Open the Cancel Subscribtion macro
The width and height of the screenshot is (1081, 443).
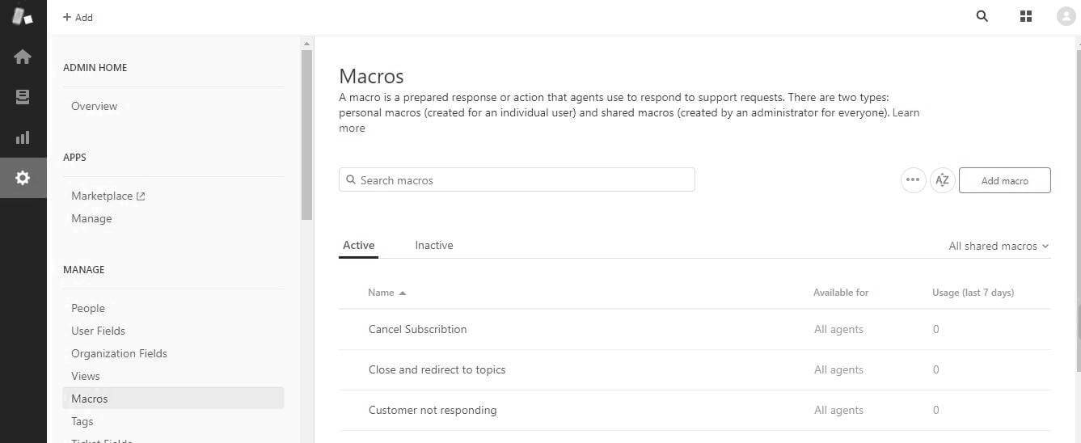(417, 329)
